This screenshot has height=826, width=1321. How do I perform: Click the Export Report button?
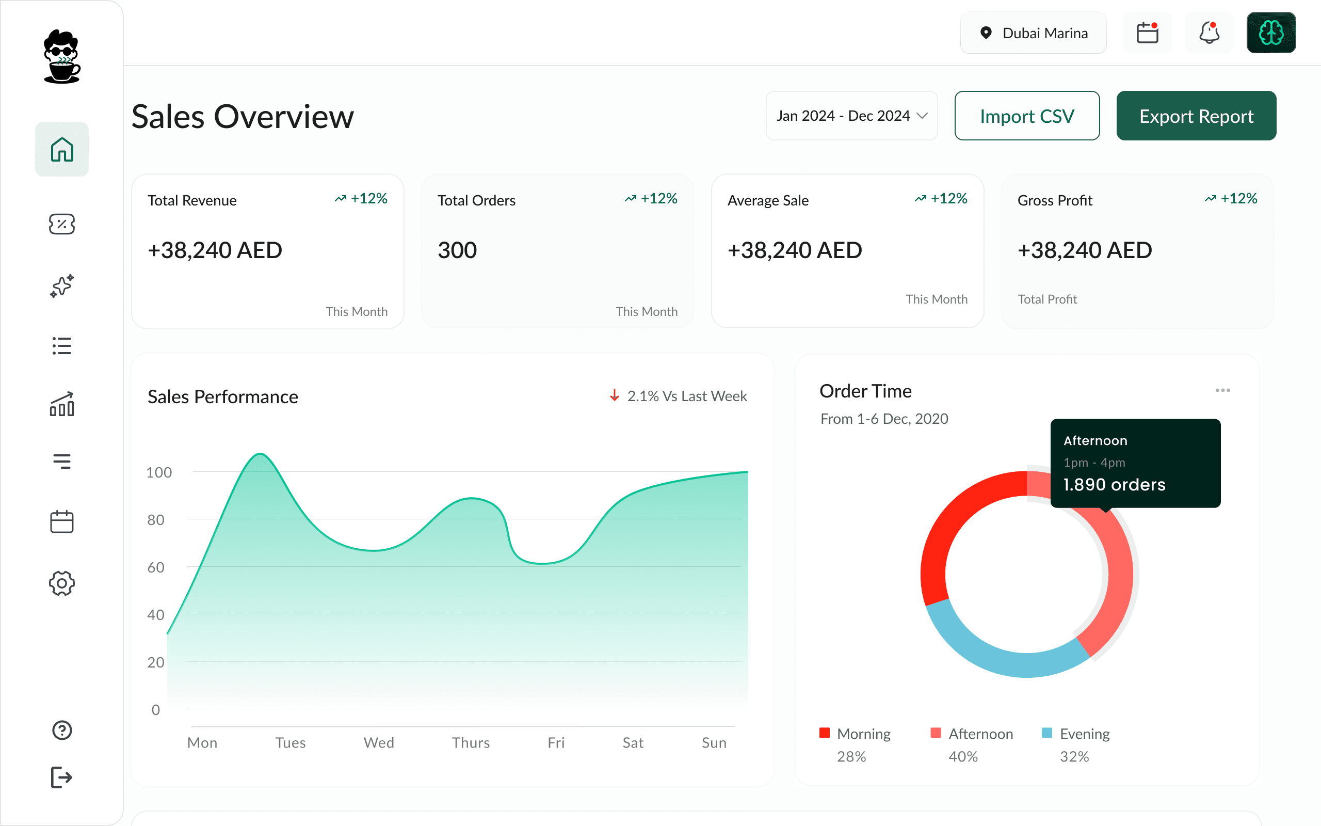click(1197, 115)
